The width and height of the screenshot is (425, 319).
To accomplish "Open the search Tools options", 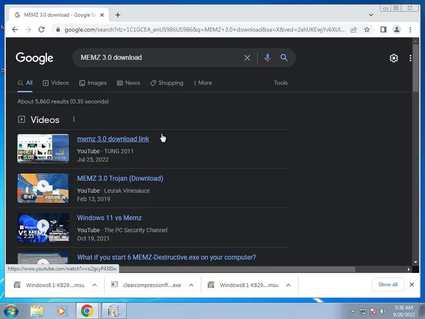I will tap(281, 83).
